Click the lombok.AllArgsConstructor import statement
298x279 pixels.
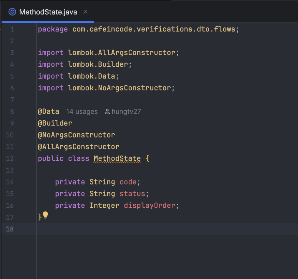pos(109,53)
